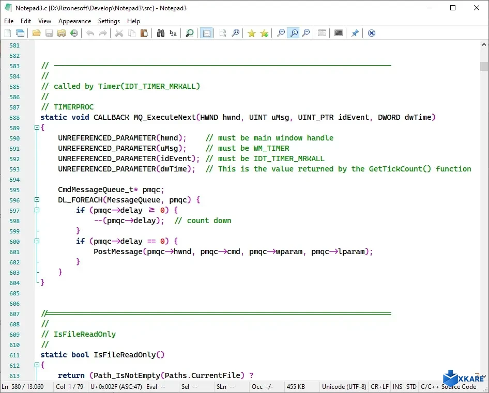Click MQ_ExecuteNext function name on line 588
The image size is (489, 393).
point(164,117)
